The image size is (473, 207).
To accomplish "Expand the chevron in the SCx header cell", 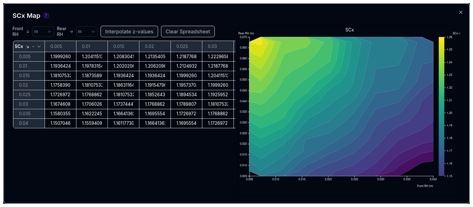I will [x=39, y=46].
